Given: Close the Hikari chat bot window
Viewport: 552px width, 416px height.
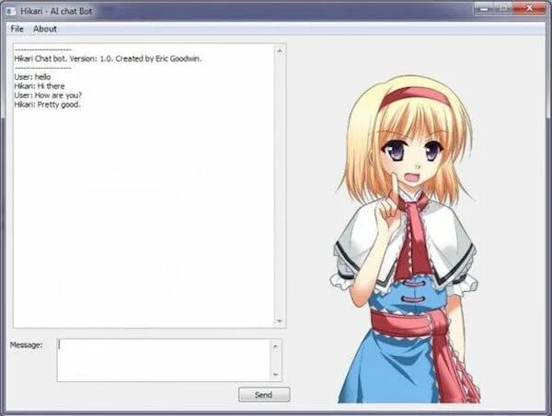Looking at the screenshot, I should pyautogui.click(x=529, y=8).
